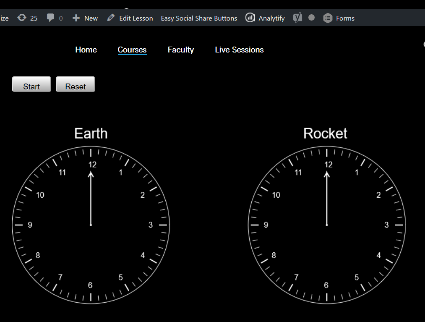The height and width of the screenshot is (322, 425).
Task: Click the gray circle icon beside Yoast
Action: point(311,18)
